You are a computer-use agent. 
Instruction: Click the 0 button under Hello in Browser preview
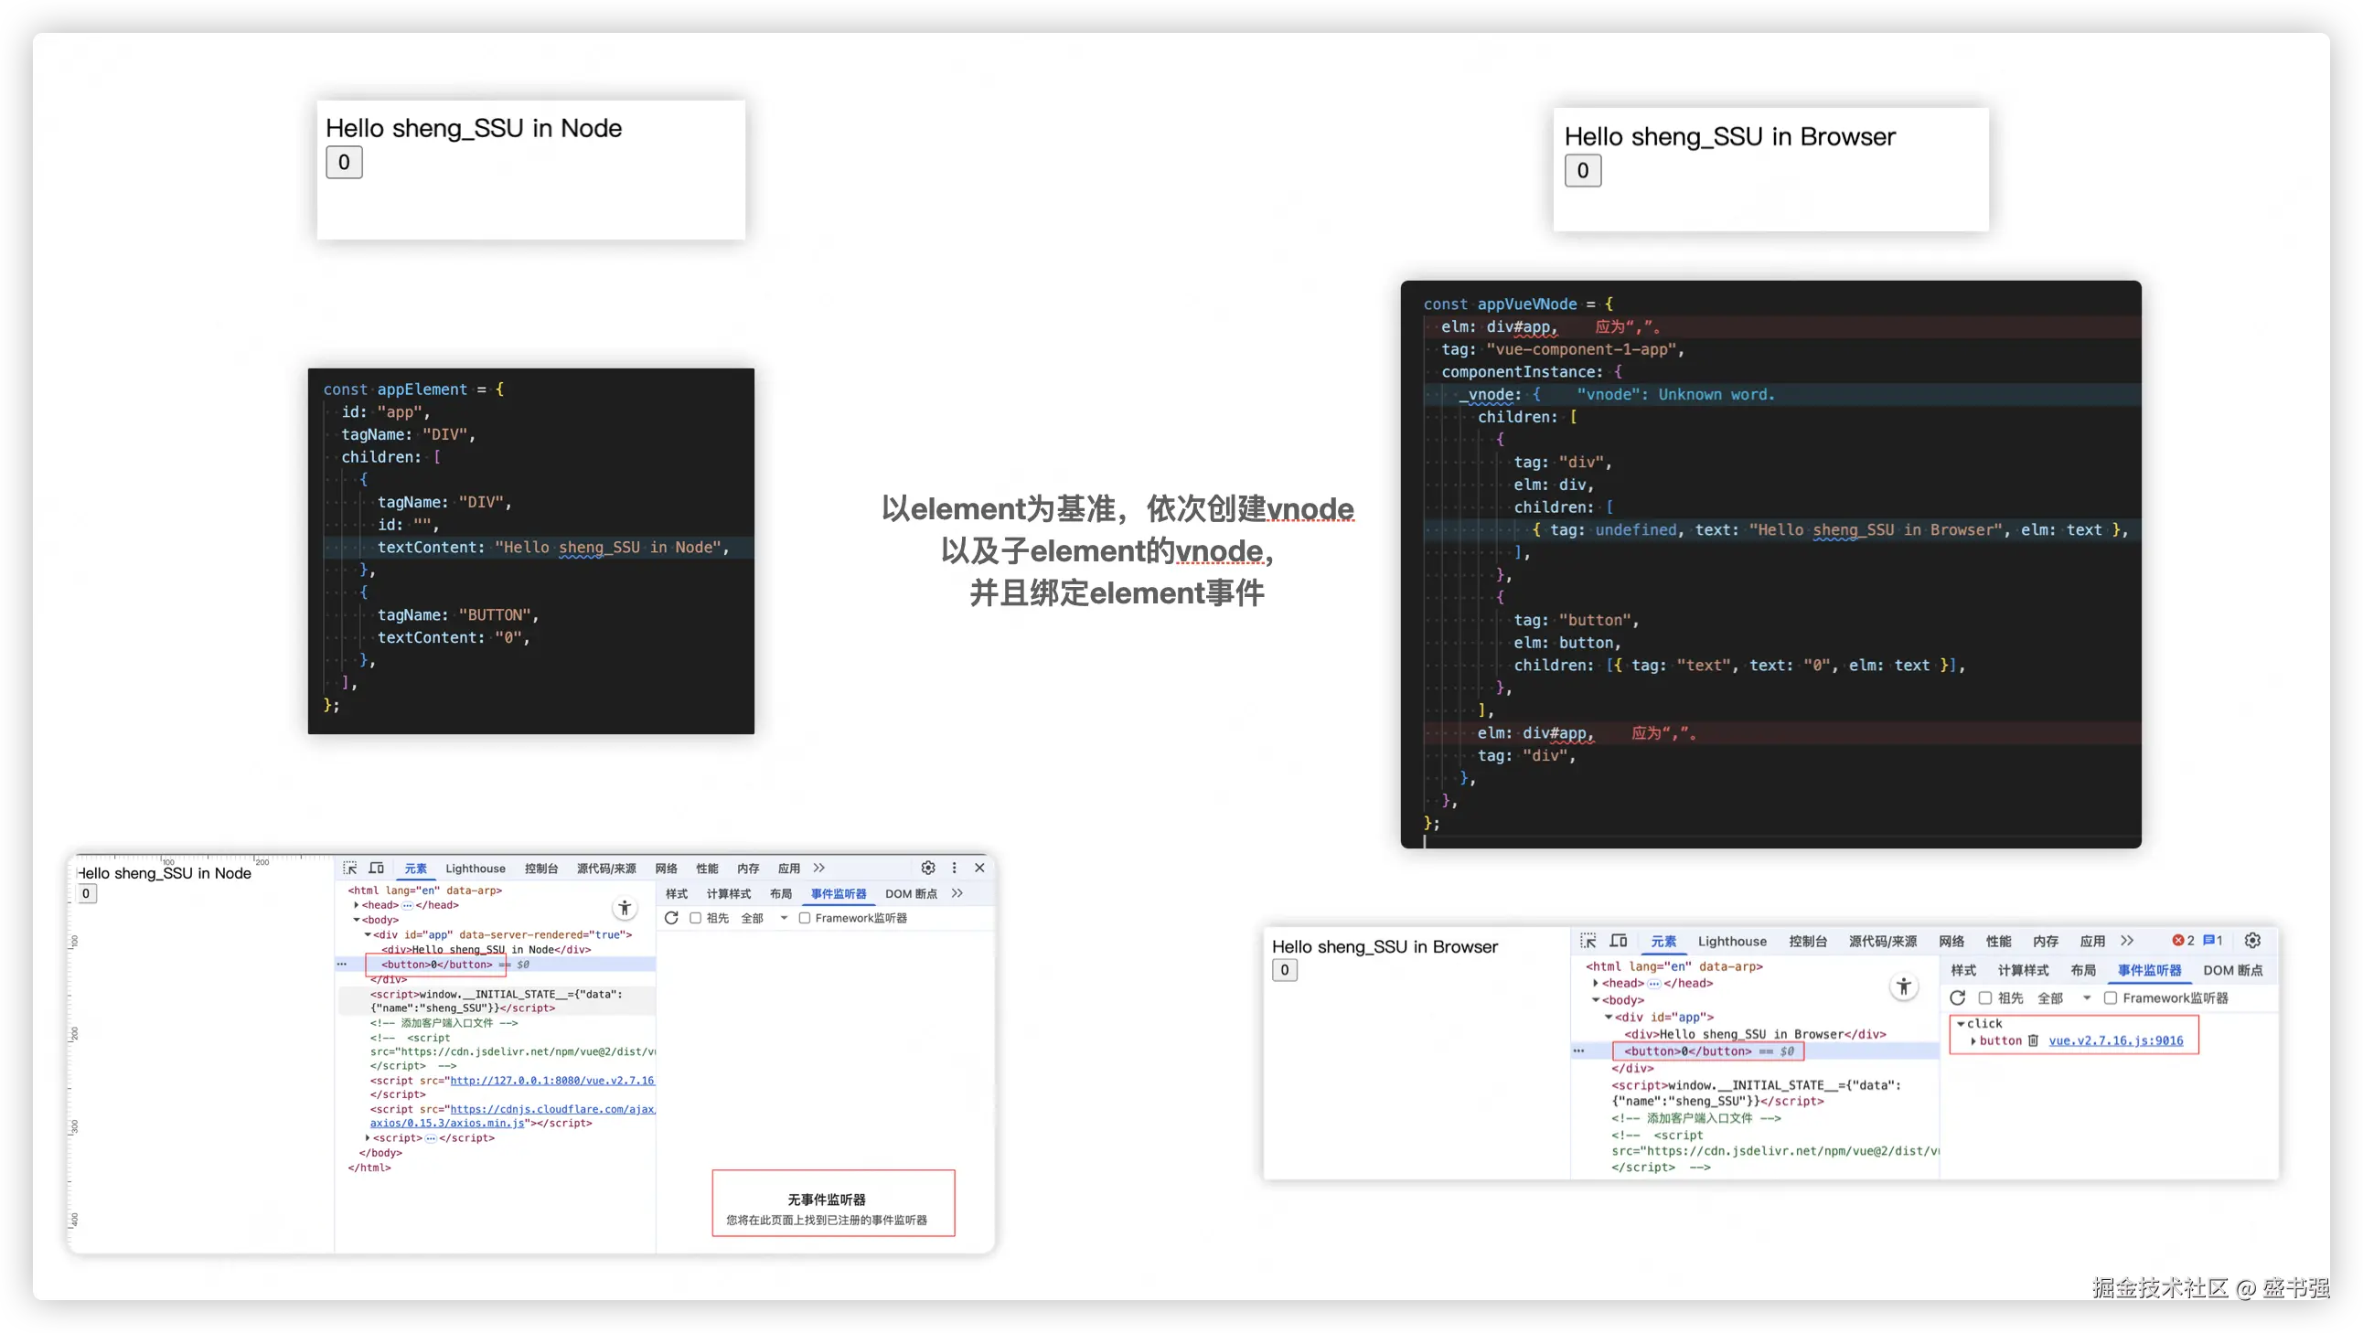pos(1582,171)
